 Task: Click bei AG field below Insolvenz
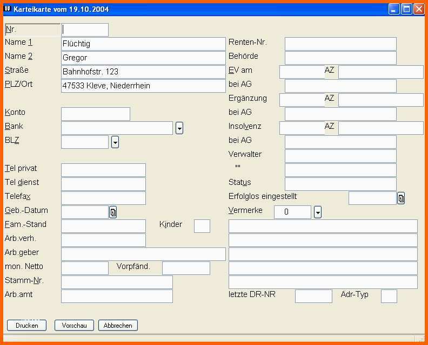(x=340, y=142)
